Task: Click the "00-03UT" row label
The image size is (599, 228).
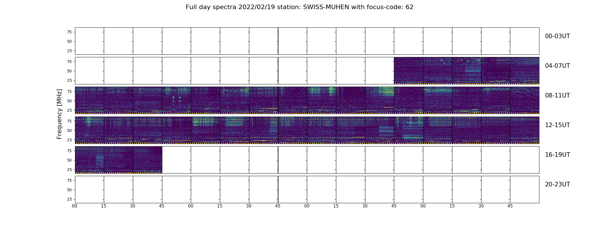Action: [x=557, y=36]
